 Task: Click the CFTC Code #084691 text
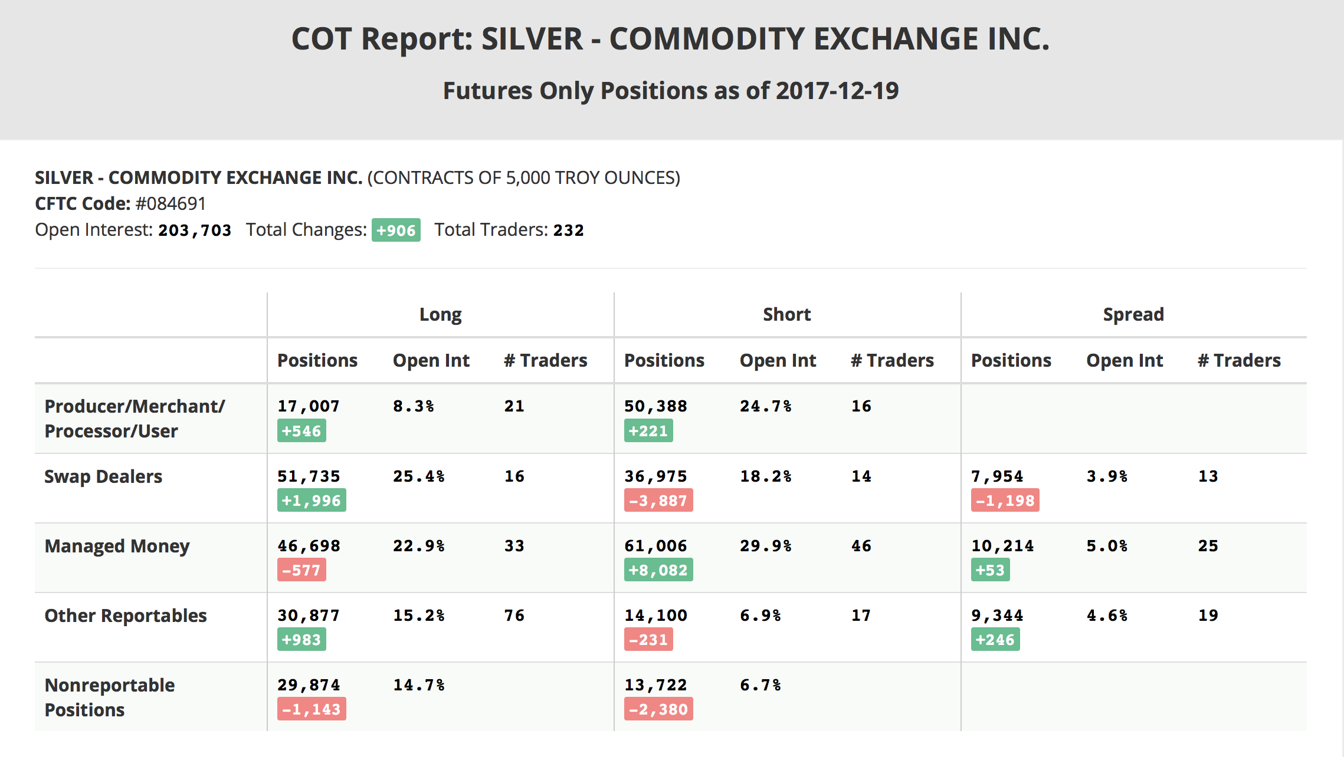[x=171, y=203]
